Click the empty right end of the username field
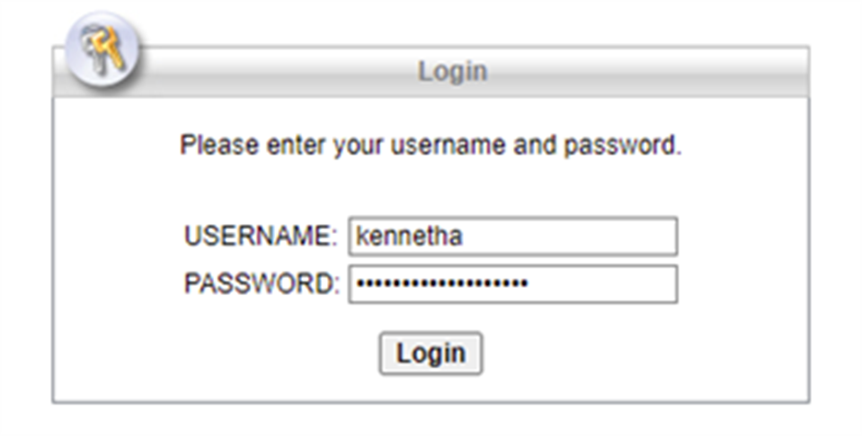This screenshot has height=436, width=862. [x=629, y=236]
